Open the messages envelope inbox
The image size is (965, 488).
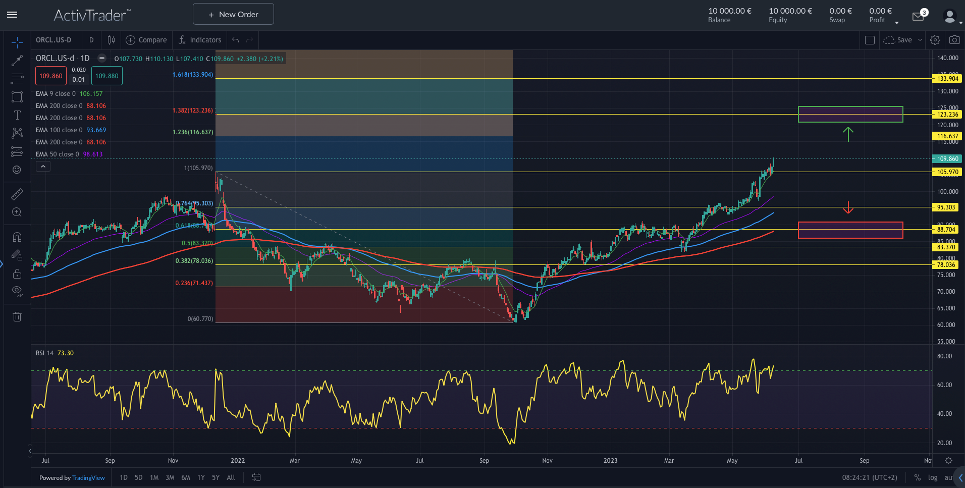click(918, 17)
